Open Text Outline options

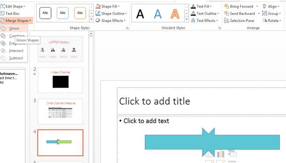click(x=205, y=14)
